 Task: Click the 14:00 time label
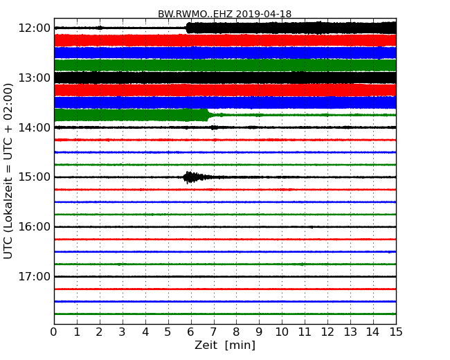(34, 127)
